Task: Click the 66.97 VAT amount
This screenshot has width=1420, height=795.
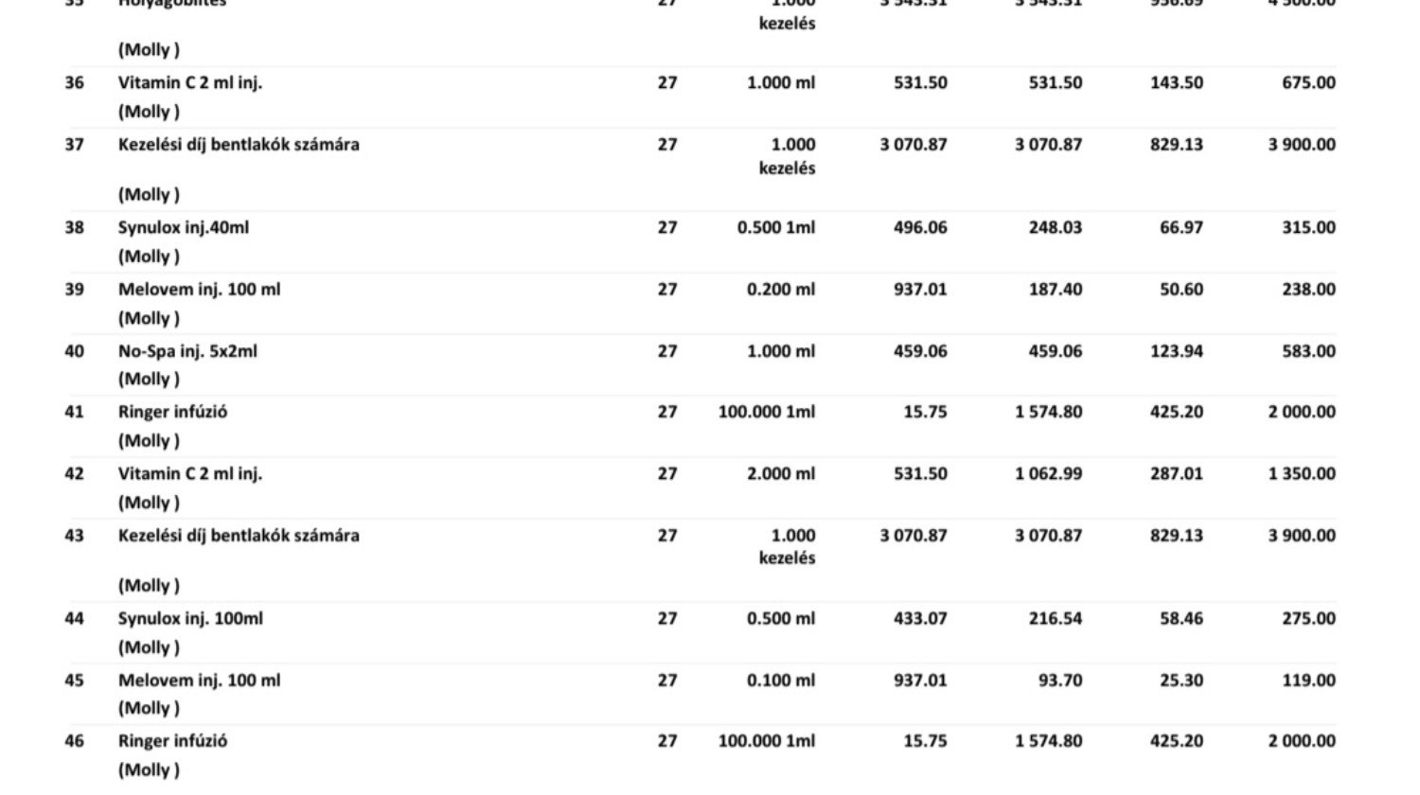Action: coord(1181,228)
